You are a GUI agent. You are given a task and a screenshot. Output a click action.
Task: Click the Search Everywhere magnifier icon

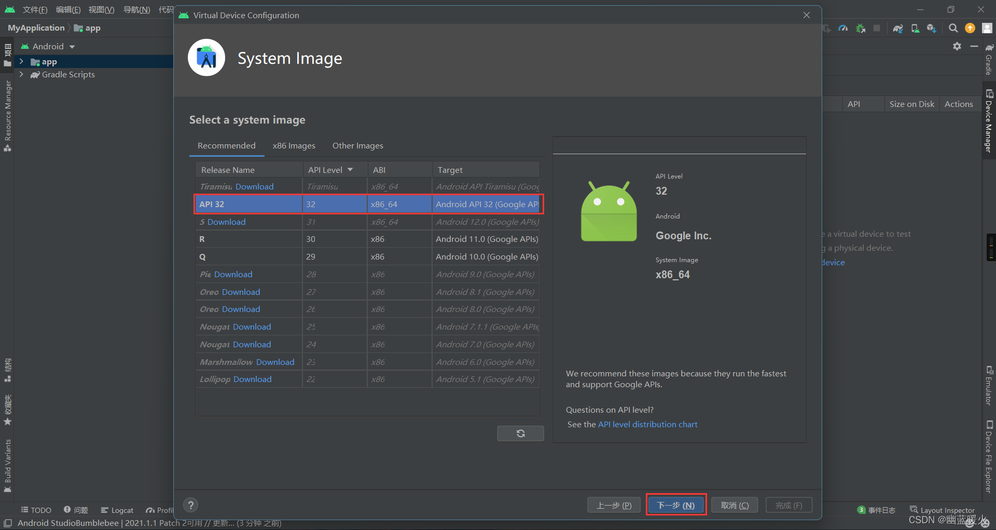(953, 28)
